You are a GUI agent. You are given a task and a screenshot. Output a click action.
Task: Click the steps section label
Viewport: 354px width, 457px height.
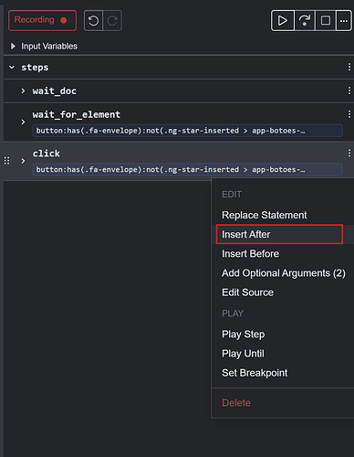pyautogui.click(x=35, y=68)
